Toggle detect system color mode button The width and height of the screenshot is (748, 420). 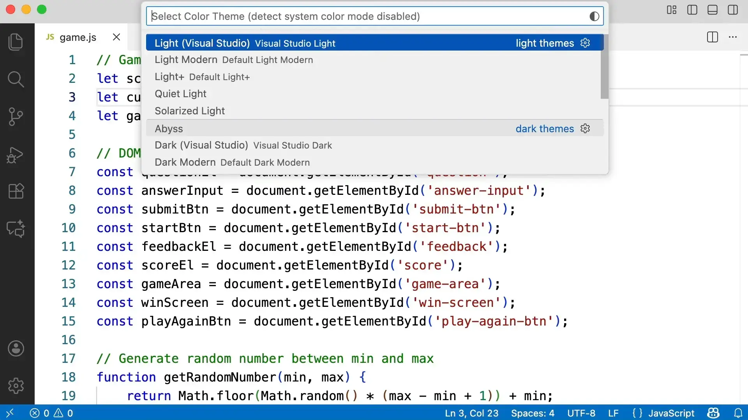(x=594, y=16)
